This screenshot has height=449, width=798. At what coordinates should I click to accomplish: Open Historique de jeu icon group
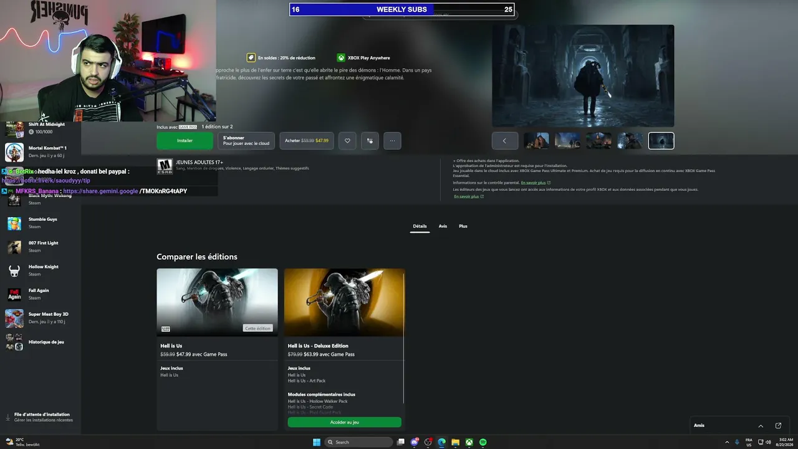coord(14,342)
